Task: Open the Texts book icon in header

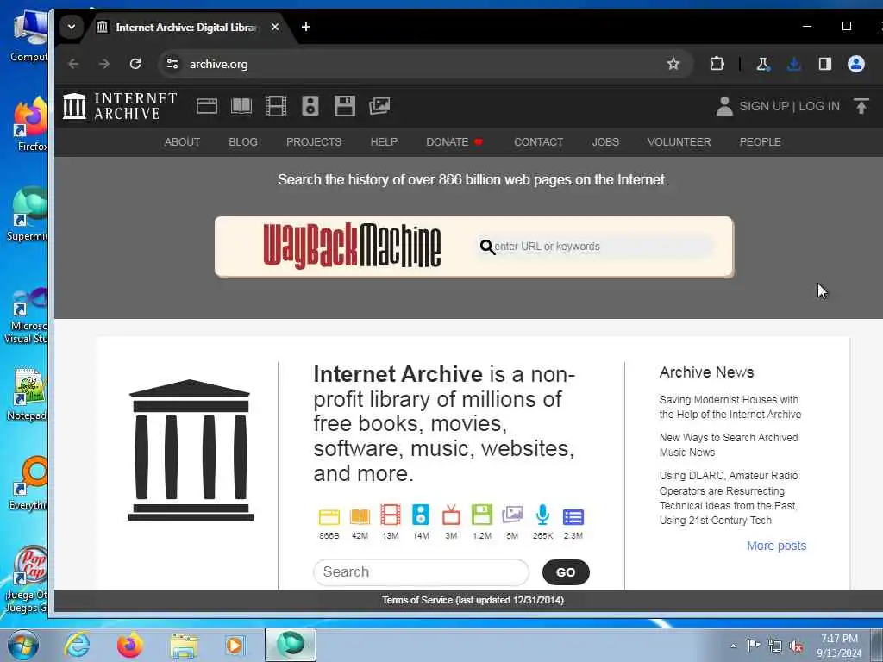Action: point(241,106)
